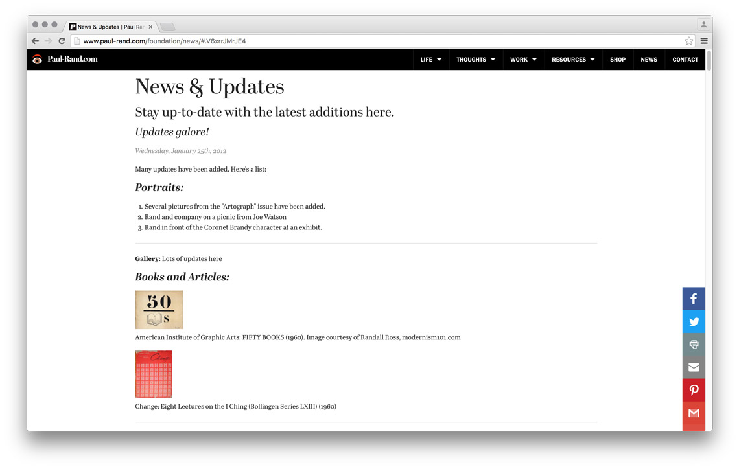Click the 'Artograph' issue list item
Screen dimensions: 739x469
click(235, 206)
